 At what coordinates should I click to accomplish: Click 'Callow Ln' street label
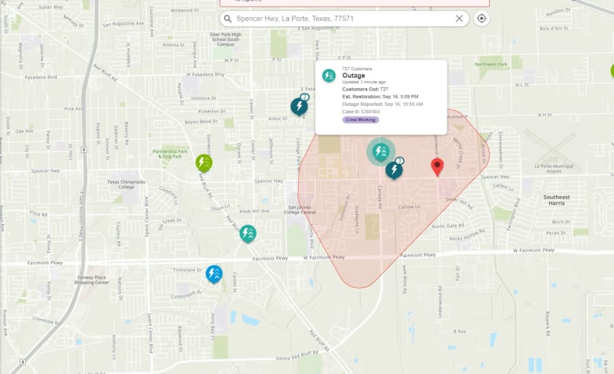tap(409, 207)
